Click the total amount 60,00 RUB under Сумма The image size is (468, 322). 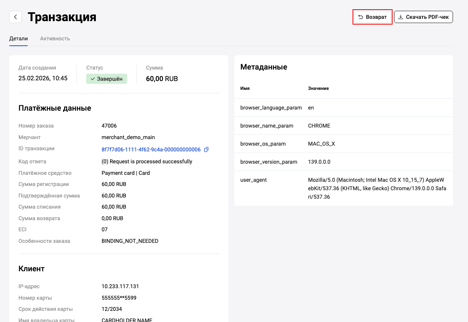162,79
